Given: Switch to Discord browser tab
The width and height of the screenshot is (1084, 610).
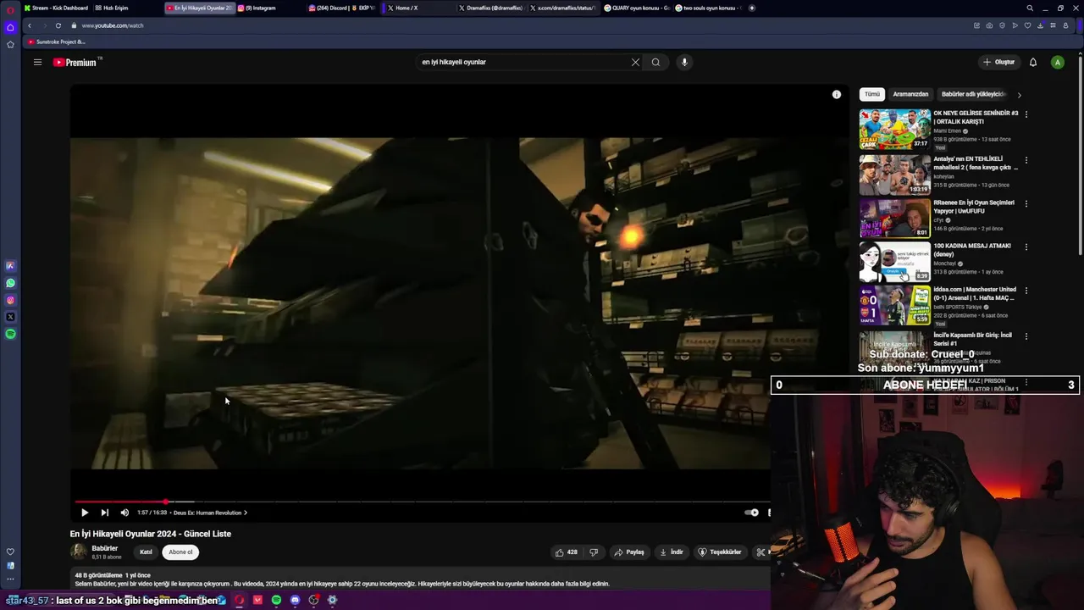Looking at the screenshot, I should pyautogui.click(x=341, y=8).
